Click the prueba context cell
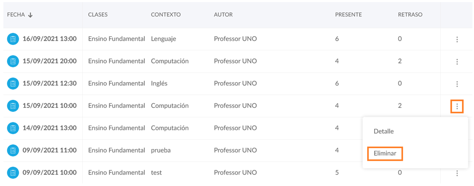 pyautogui.click(x=161, y=150)
